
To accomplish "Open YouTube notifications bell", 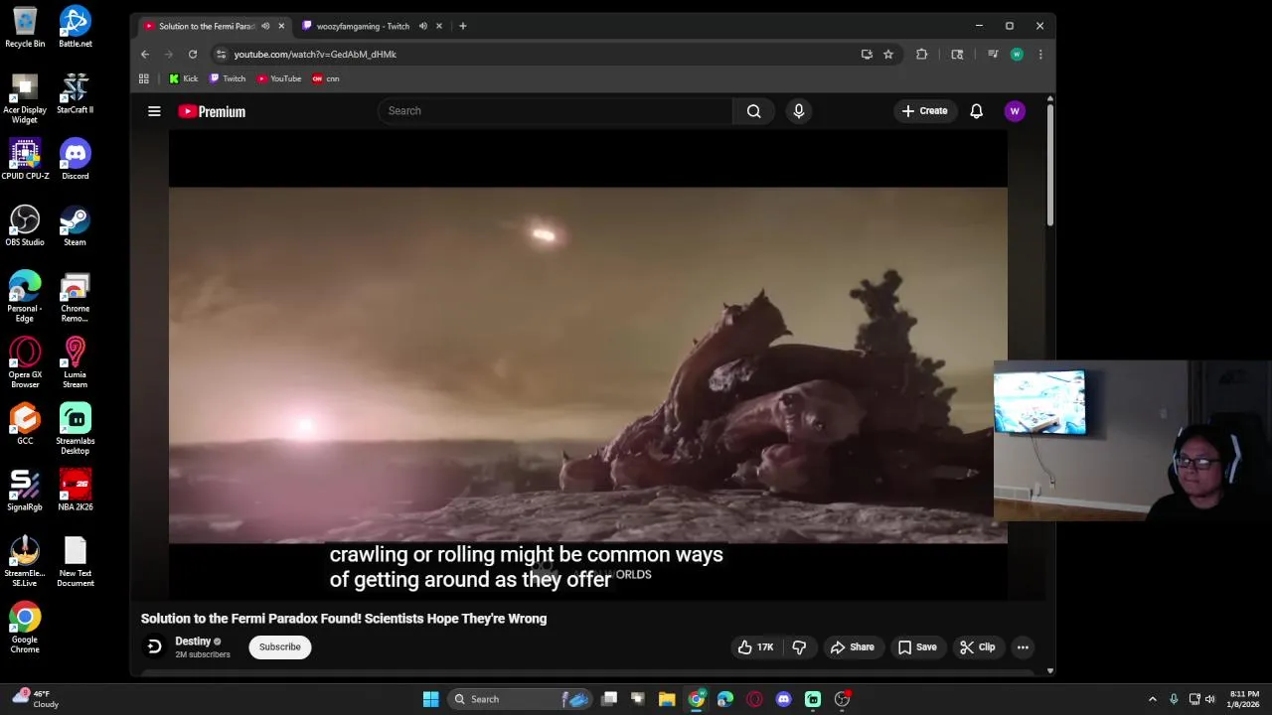I will 976,111.
